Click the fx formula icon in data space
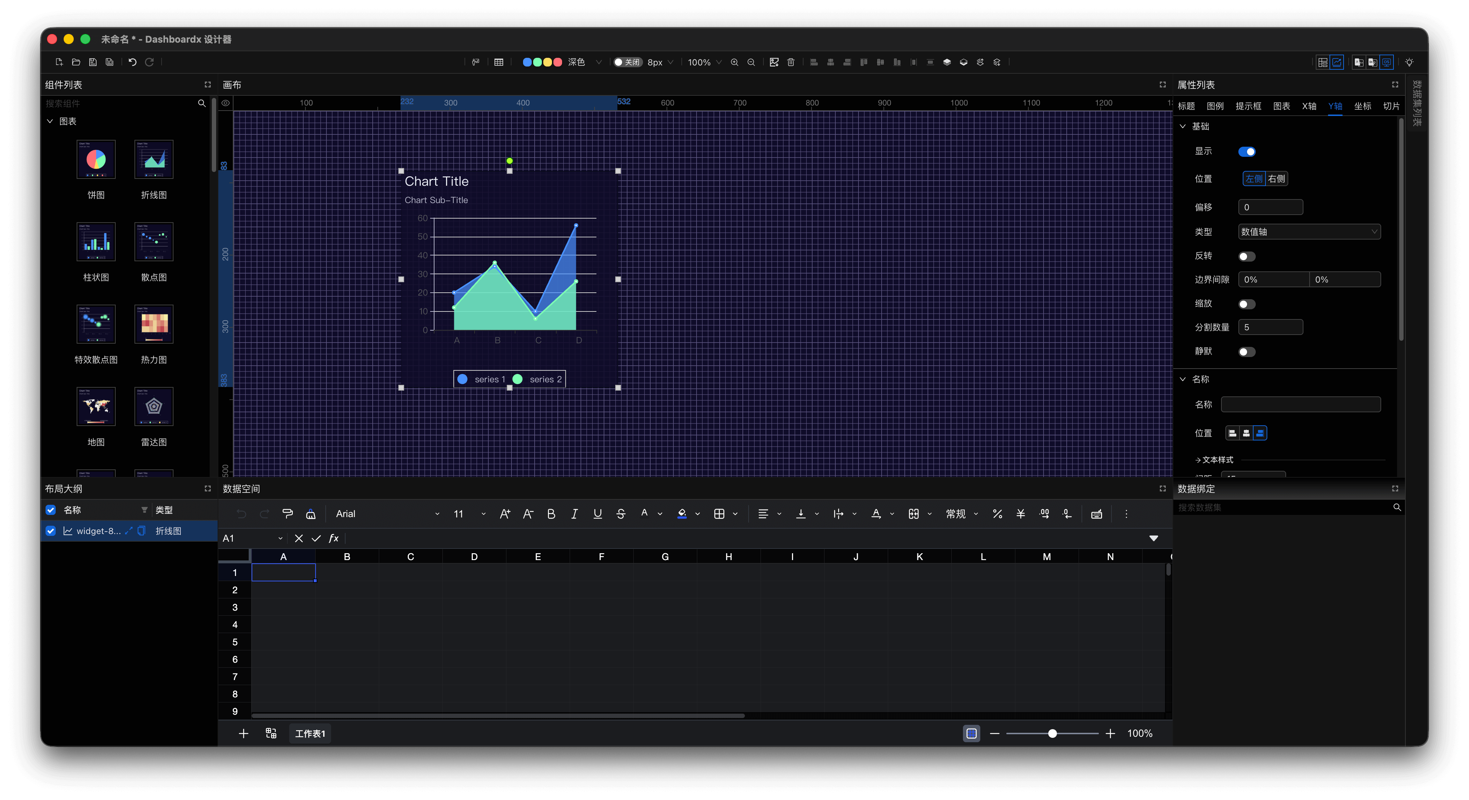The height and width of the screenshot is (800, 1469). click(334, 538)
